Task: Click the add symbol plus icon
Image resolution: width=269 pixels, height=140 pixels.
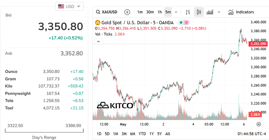Action: click(127, 12)
